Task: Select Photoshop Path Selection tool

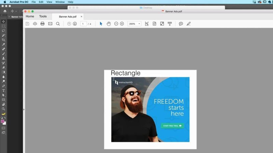Action: pyautogui.click(x=3, y=95)
